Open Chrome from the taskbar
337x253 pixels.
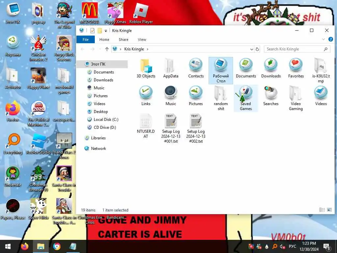tap(57, 246)
